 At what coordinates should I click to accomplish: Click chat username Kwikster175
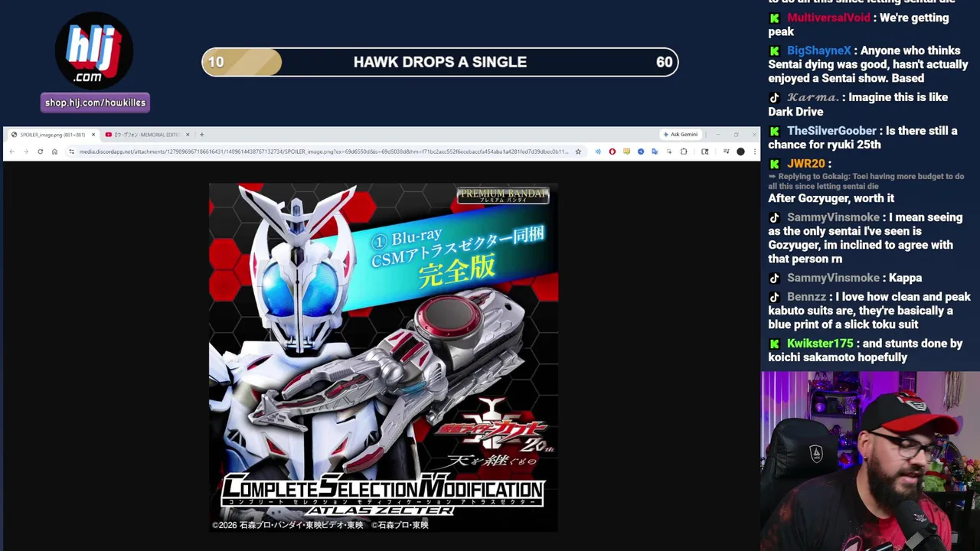tap(820, 344)
